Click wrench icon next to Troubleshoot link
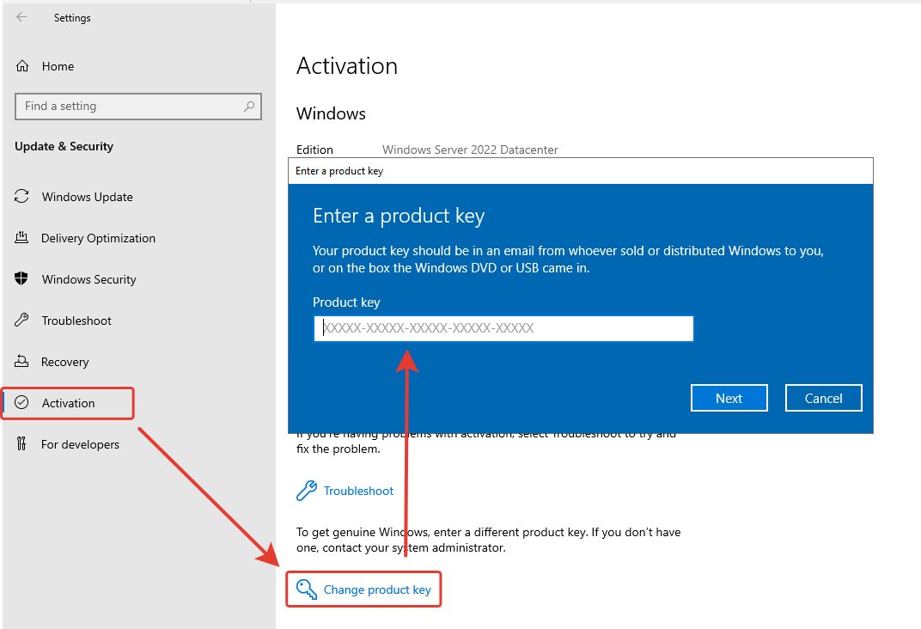This screenshot has height=629, width=921. (x=306, y=491)
